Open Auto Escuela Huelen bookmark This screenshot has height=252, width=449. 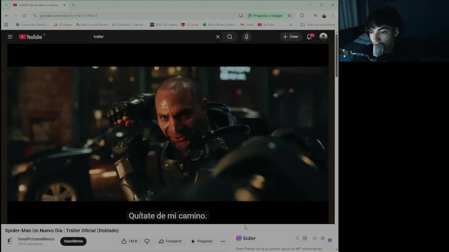click(92, 24)
